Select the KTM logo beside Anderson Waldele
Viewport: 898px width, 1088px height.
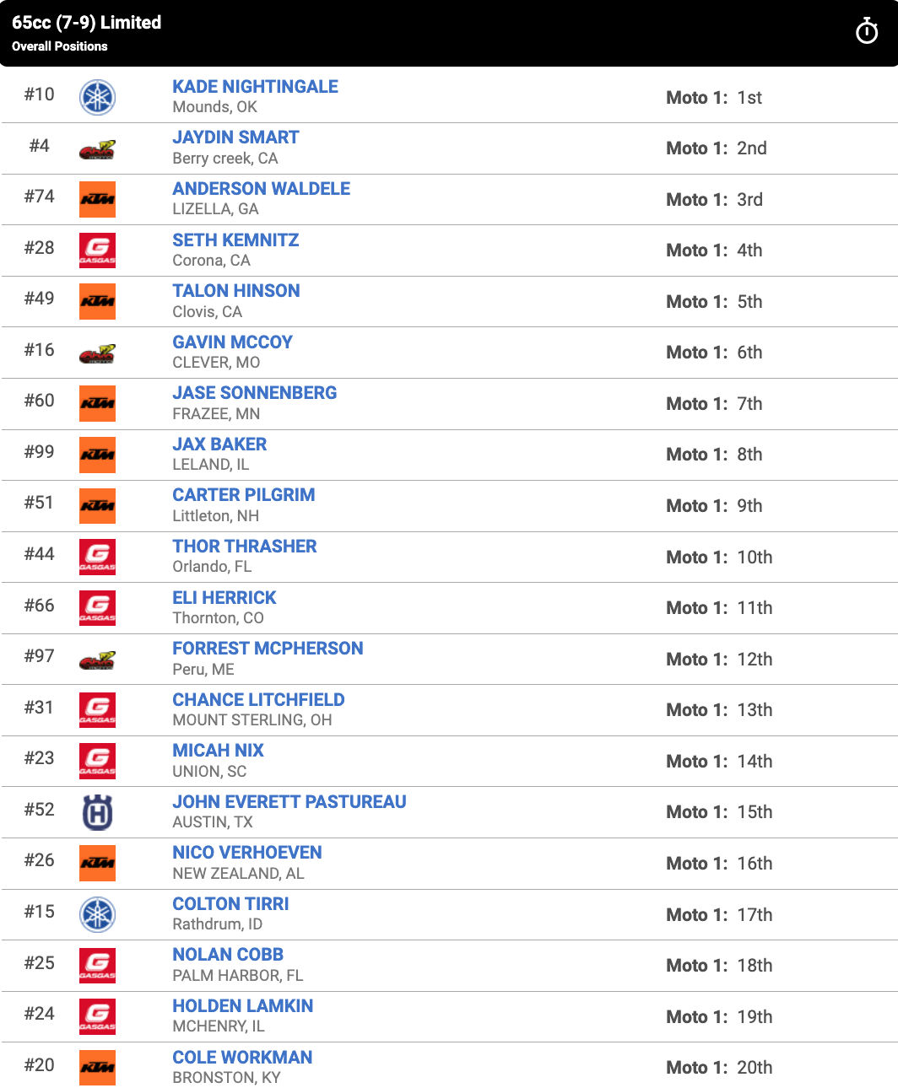click(97, 200)
